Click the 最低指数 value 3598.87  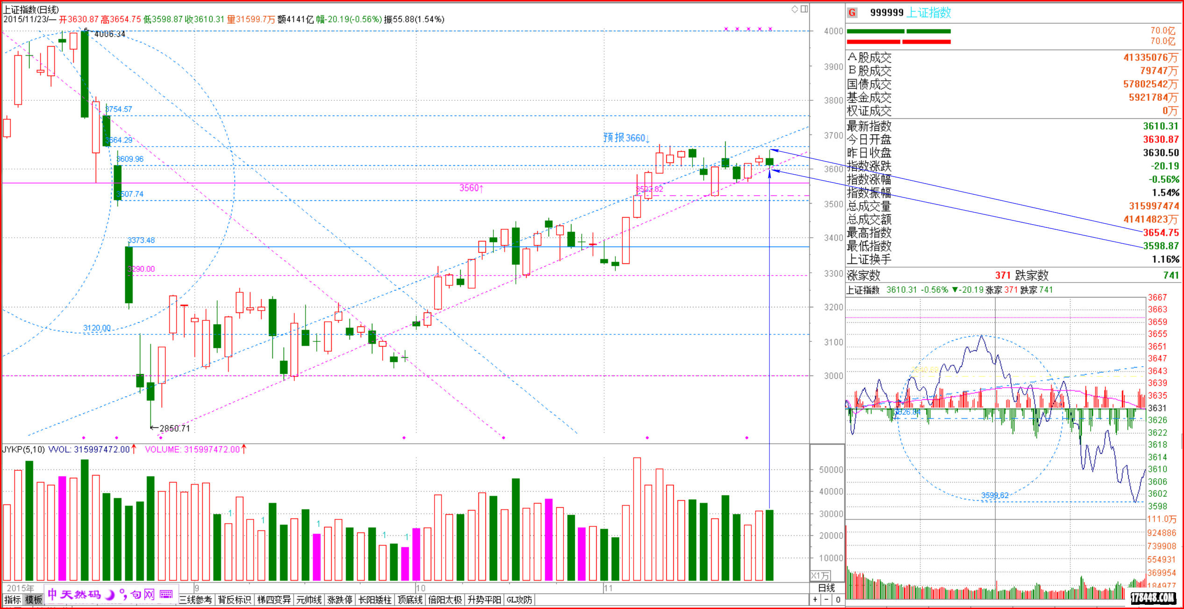coord(1161,246)
